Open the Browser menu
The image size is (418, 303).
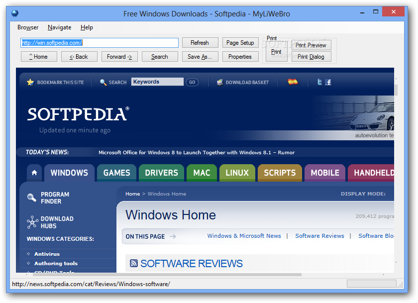28,27
